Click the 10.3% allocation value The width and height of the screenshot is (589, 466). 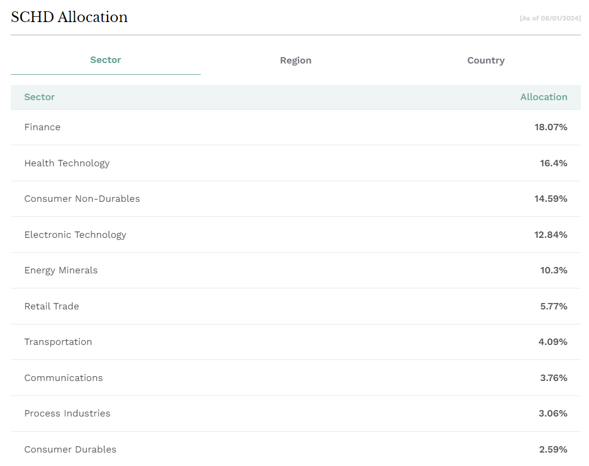tap(553, 270)
